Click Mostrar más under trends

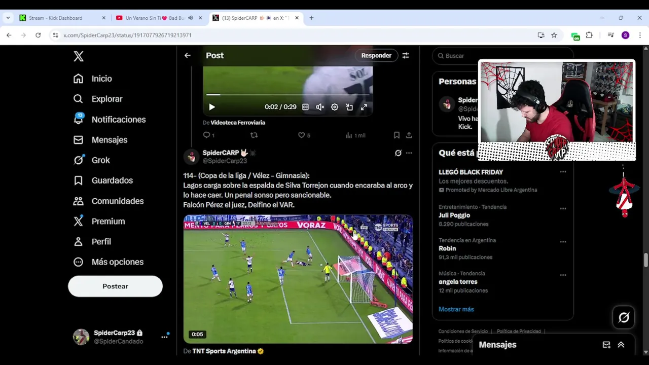click(x=456, y=309)
